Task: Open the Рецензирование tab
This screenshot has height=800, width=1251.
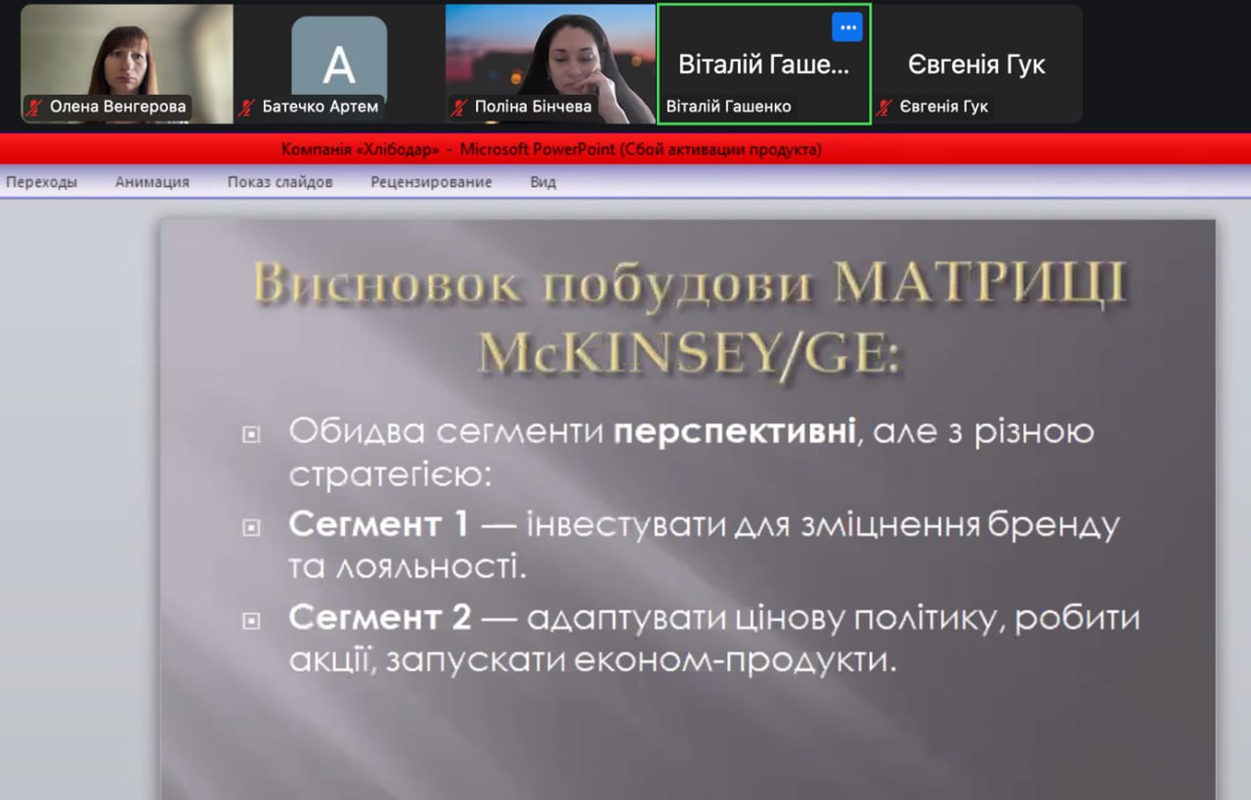Action: tap(431, 182)
